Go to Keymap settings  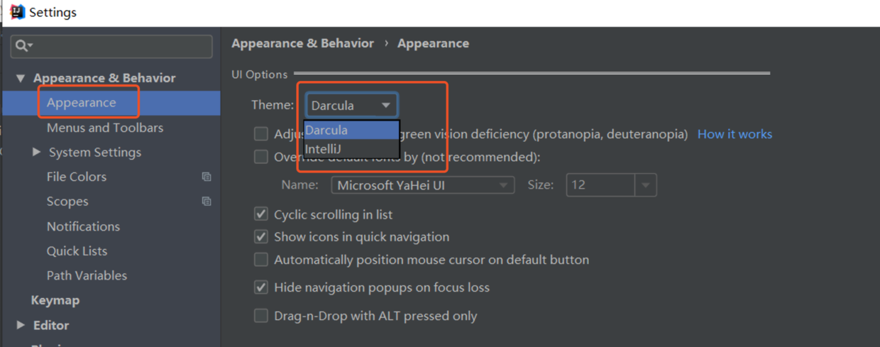55,300
